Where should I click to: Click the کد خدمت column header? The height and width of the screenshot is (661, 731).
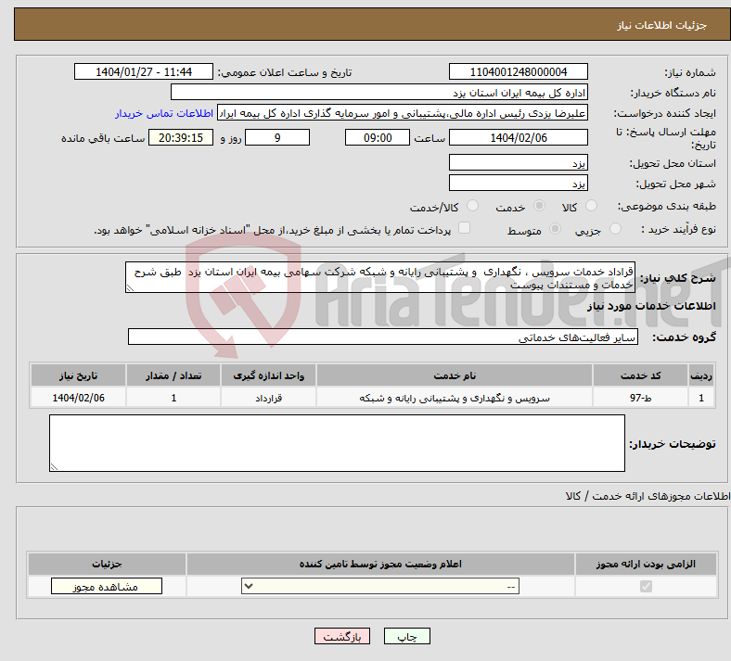pos(641,375)
